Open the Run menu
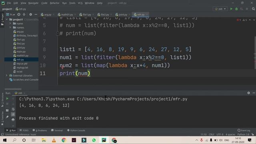The height and width of the screenshot is (144, 256). (x=64, y=3)
